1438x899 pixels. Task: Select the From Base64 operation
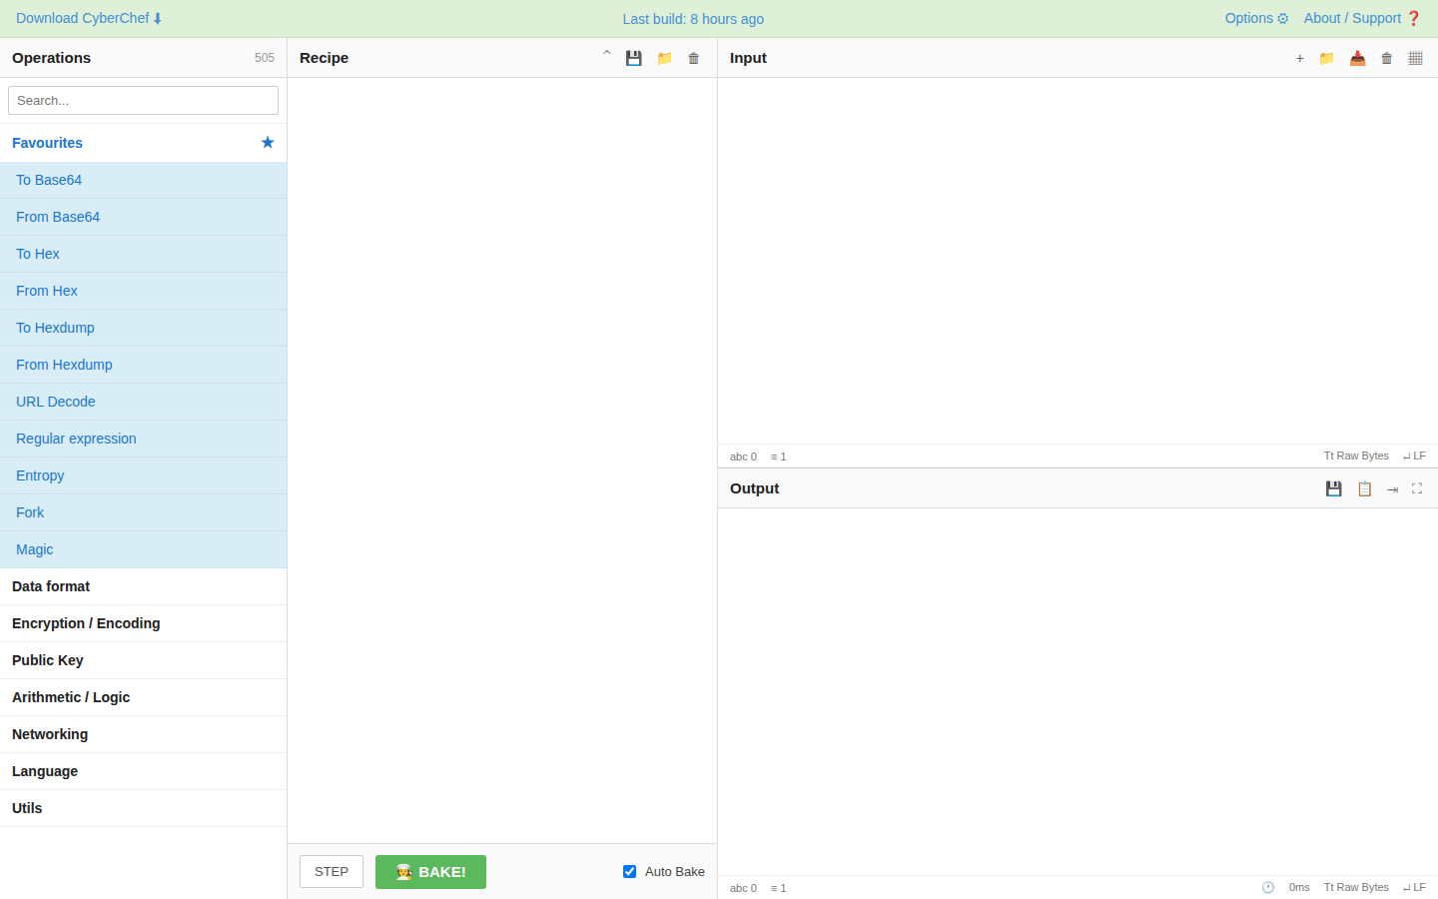143,217
